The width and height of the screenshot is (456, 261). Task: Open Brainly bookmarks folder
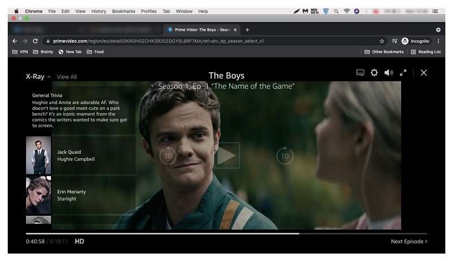(43, 51)
